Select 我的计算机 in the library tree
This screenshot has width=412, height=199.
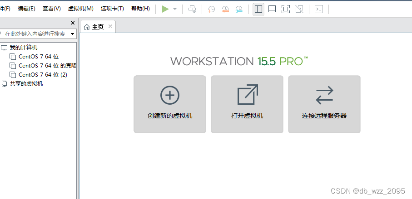point(23,48)
